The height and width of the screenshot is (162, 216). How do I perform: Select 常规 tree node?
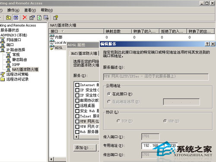click(x=16, y=55)
